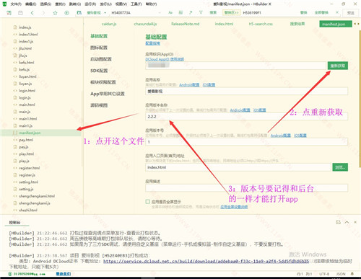The height and width of the screenshot is (279, 361).
Task: Close the console panel
Action: [x=355, y=222]
